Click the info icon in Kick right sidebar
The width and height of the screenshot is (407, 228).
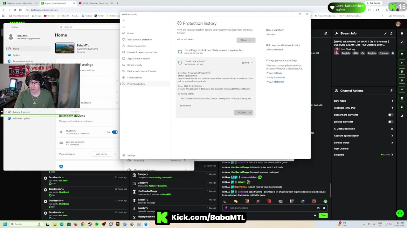(x=402, y=33)
